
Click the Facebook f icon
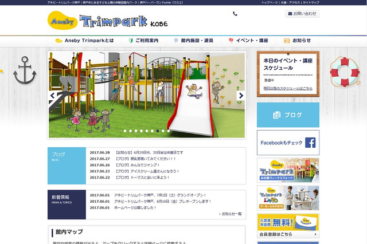tap(310, 143)
